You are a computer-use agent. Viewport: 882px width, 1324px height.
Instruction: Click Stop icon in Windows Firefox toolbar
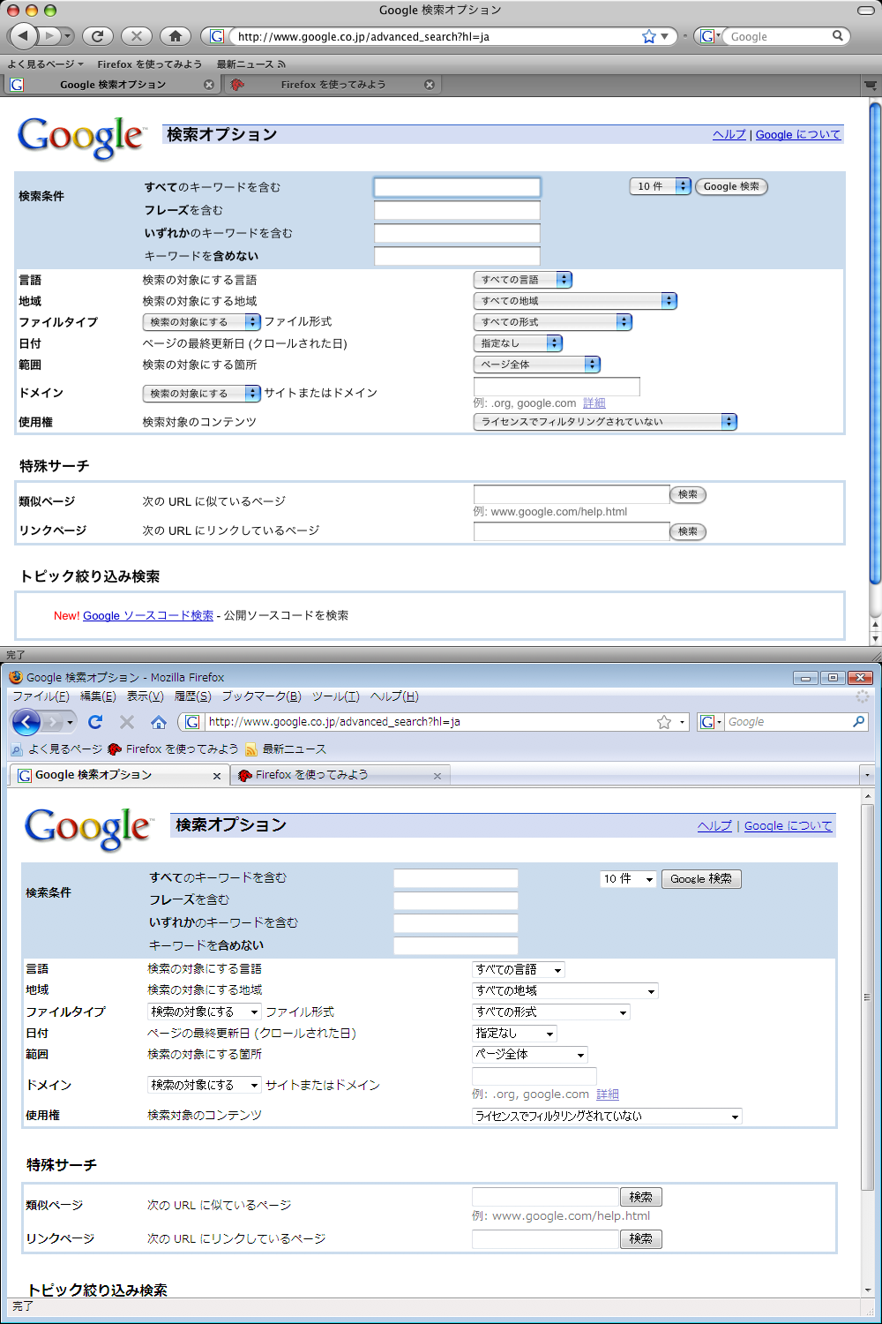click(127, 722)
